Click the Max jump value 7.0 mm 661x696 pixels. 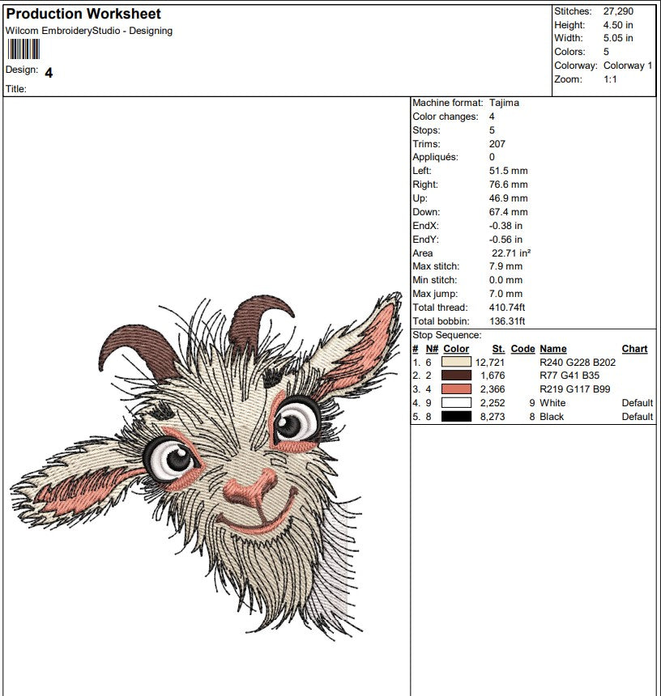(506, 294)
